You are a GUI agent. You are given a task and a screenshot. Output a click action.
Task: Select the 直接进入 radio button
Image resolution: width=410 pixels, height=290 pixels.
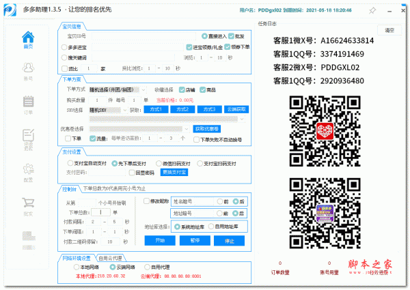coord(204,36)
